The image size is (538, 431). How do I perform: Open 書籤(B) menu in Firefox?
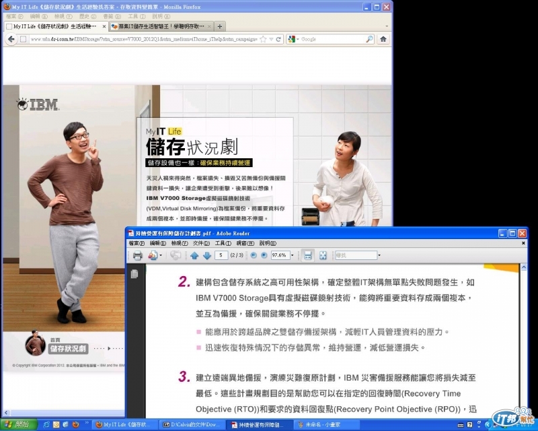tap(112, 16)
